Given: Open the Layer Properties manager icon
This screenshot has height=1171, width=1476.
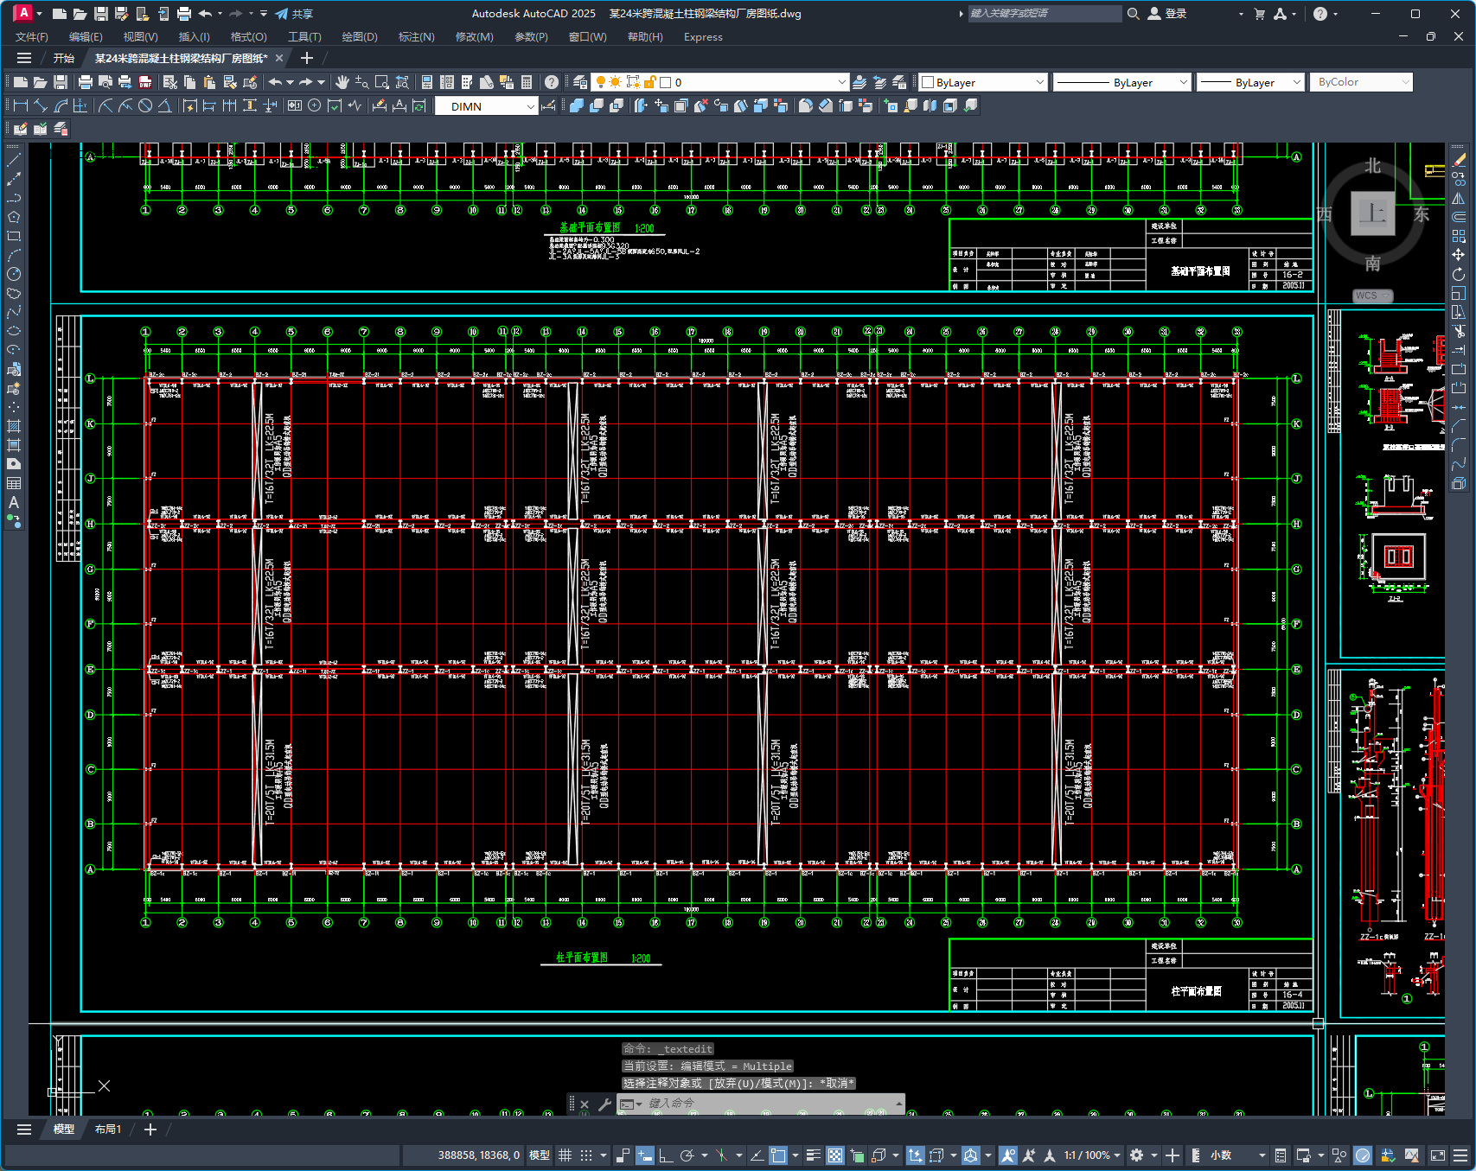Looking at the screenshot, I should pos(580,82).
